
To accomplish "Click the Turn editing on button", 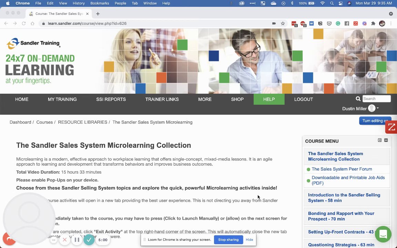I will pyautogui.click(x=375, y=121).
